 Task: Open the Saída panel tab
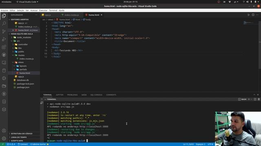tap(84, 95)
